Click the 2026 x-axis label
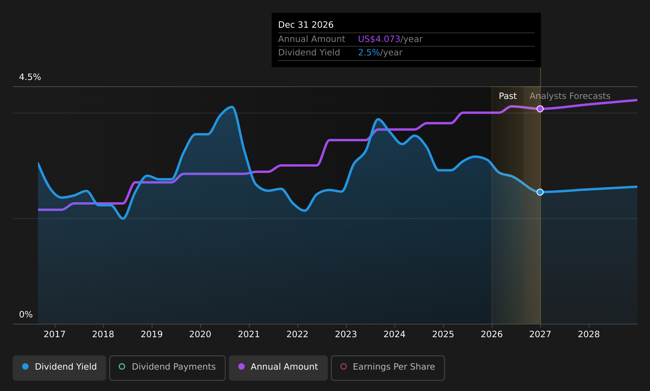Viewport: 650px width, 391px height. point(492,334)
